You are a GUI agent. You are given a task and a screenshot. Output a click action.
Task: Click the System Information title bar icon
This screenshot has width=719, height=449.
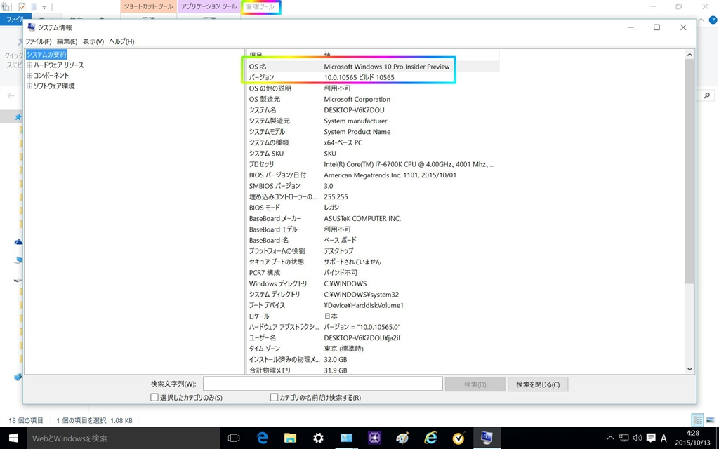point(31,27)
